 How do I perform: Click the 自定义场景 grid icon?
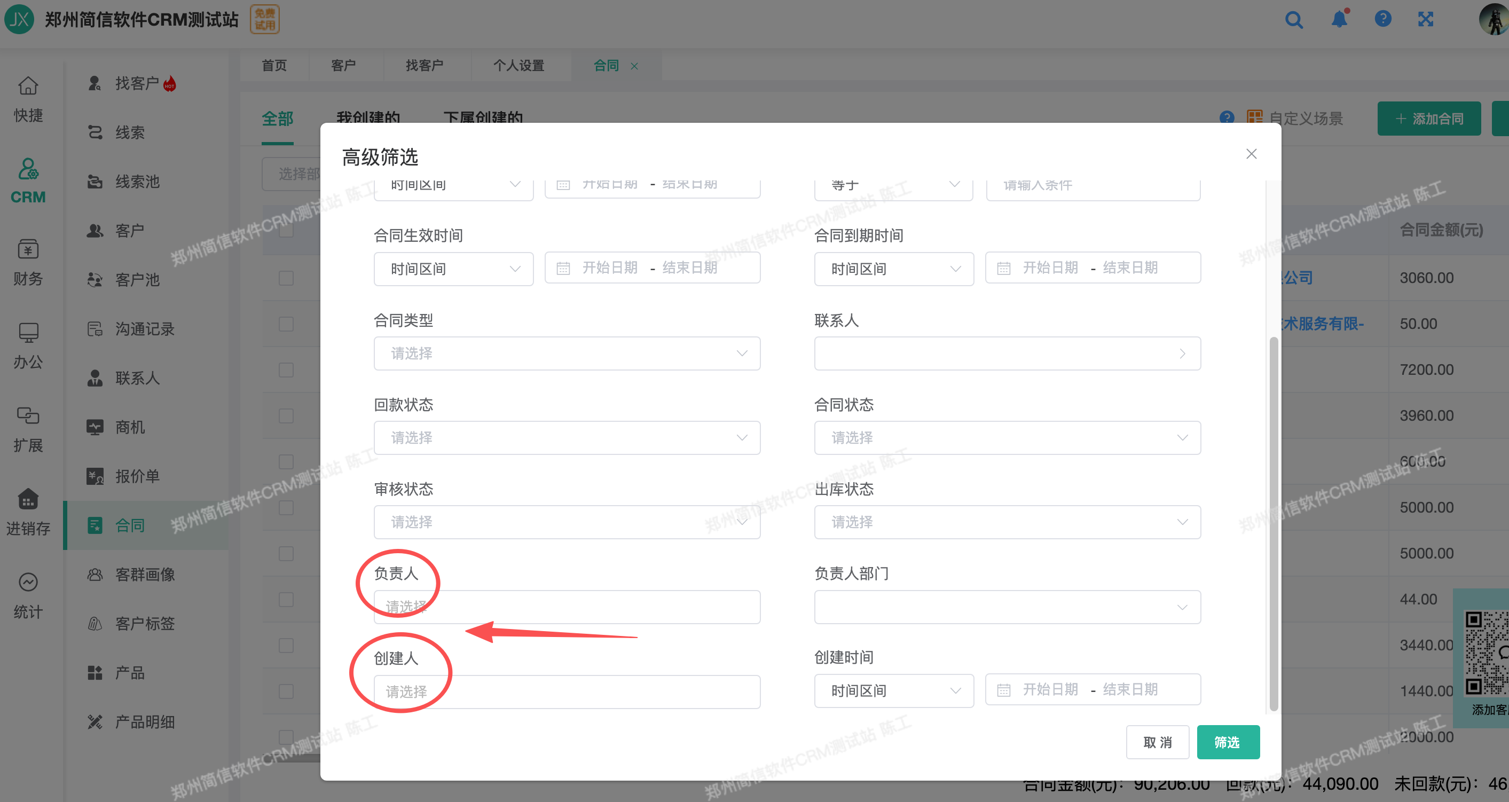[x=1254, y=118]
